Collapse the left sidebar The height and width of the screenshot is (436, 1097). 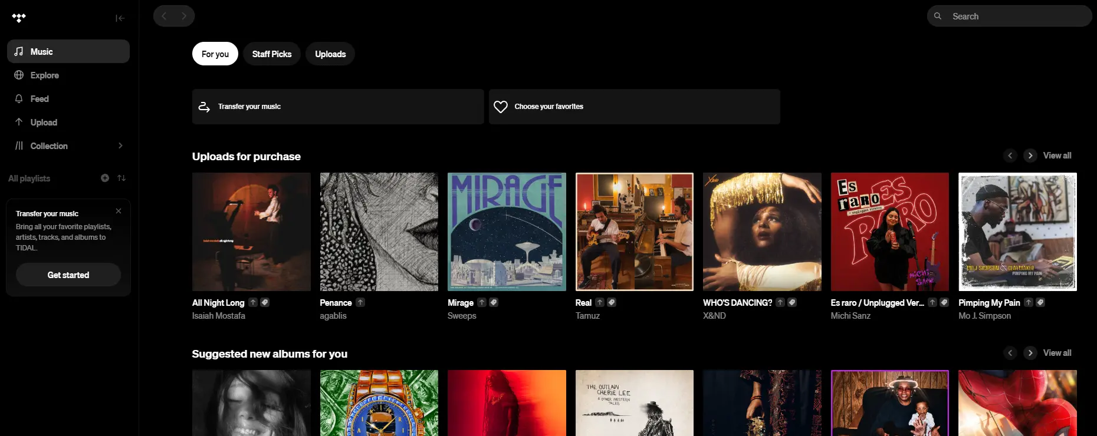coord(120,18)
